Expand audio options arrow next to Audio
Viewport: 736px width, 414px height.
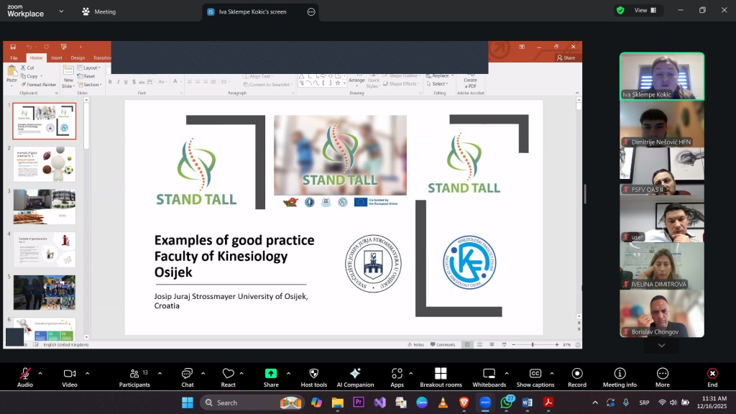[x=40, y=374]
